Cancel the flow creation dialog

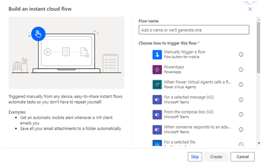click(x=243, y=157)
